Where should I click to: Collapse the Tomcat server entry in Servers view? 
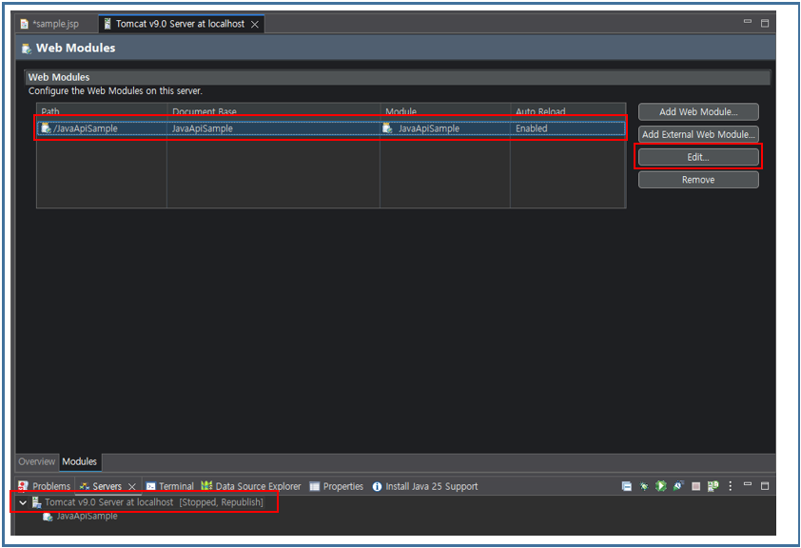click(x=22, y=501)
